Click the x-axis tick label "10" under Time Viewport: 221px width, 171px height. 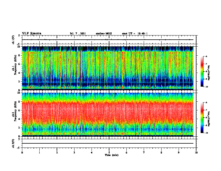[196, 153]
